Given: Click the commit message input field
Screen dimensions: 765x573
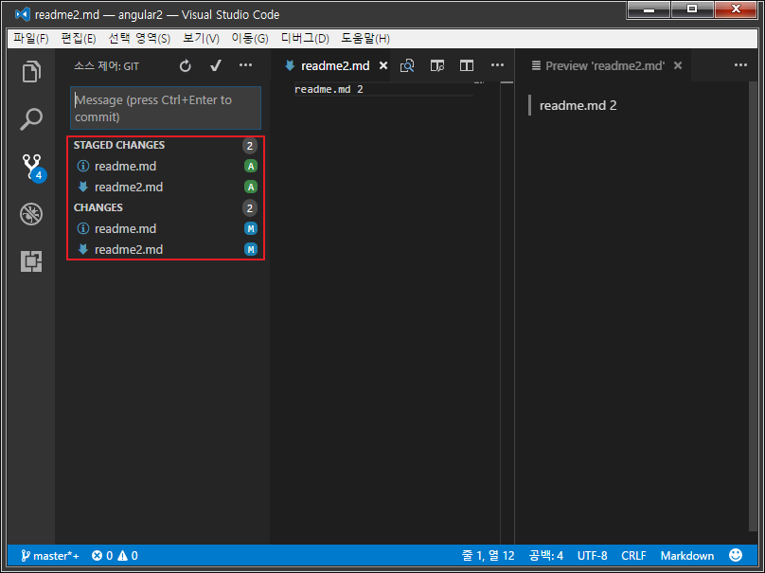Looking at the screenshot, I should [x=166, y=109].
